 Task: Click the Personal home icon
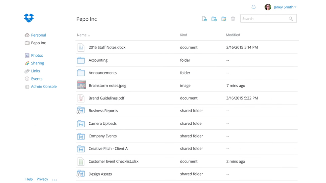pyautogui.click(x=27, y=35)
